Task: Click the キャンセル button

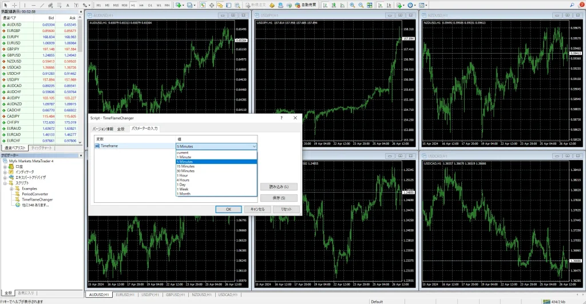Action: point(257,209)
